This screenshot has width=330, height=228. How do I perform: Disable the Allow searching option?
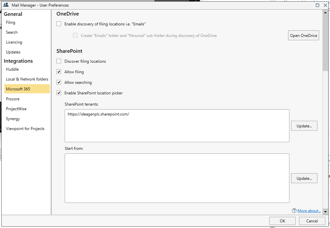click(x=59, y=82)
